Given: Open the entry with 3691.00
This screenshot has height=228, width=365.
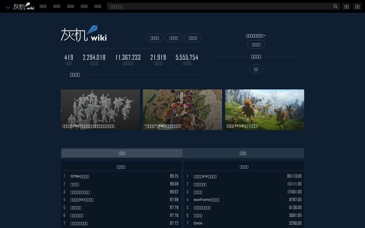Looking at the screenshot, I should pyautogui.click(x=198, y=215).
